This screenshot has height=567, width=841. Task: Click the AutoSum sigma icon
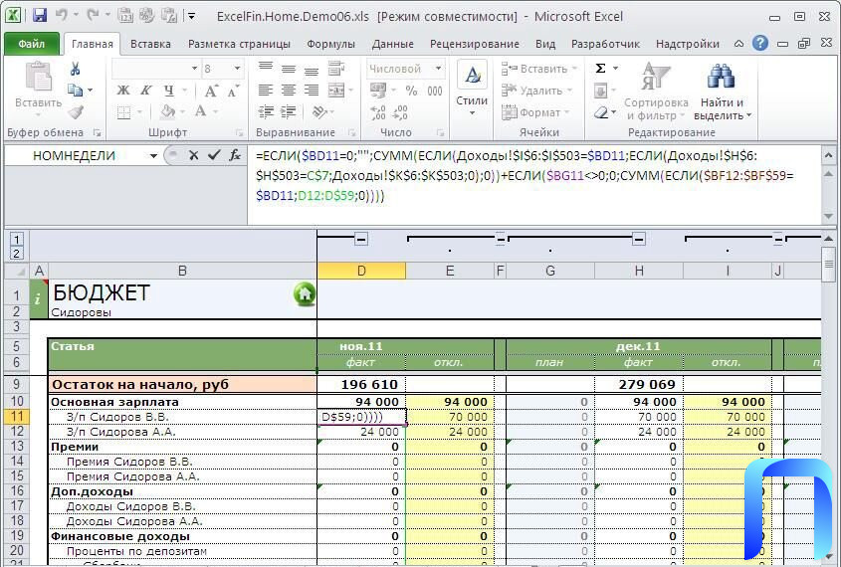[x=600, y=69]
